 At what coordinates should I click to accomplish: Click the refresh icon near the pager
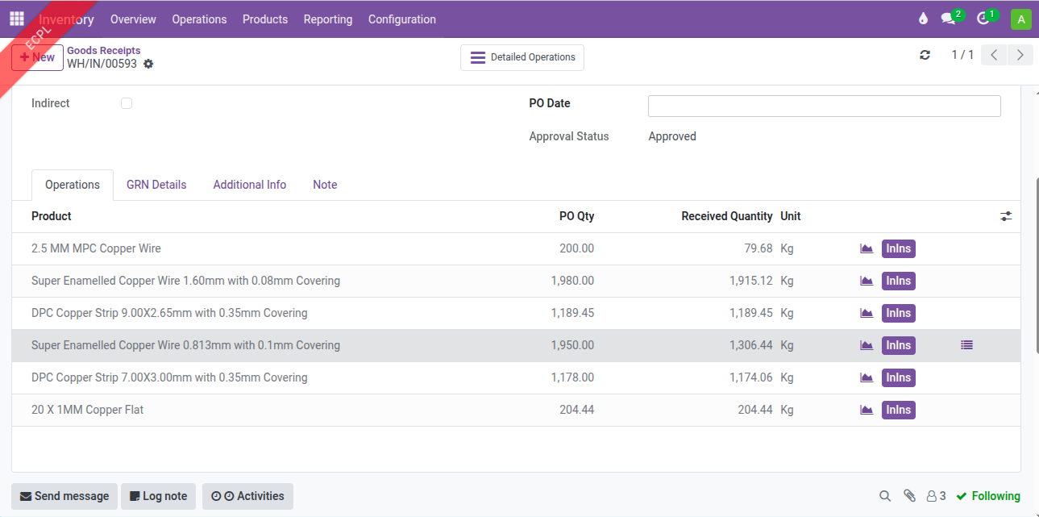pyautogui.click(x=925, y=55)
